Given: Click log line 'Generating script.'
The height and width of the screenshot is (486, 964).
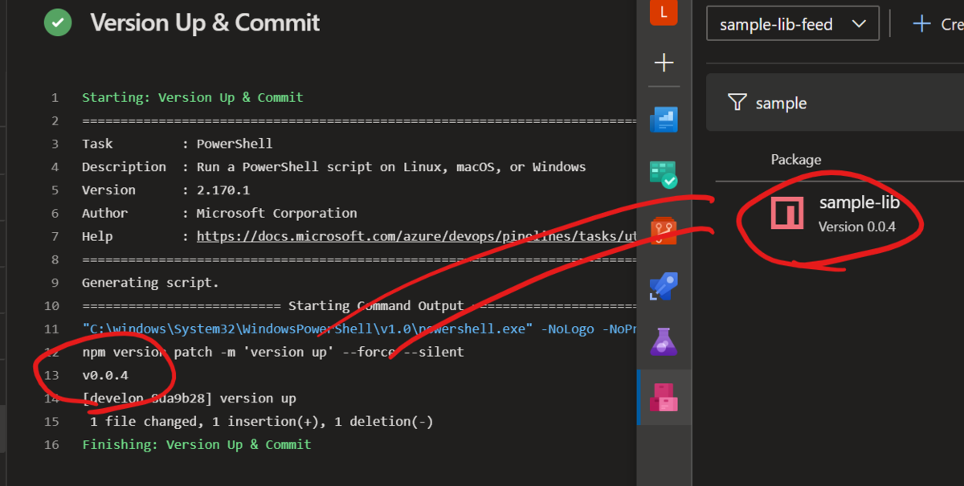Looking at the screenshot, I should [x=150, y=283].
